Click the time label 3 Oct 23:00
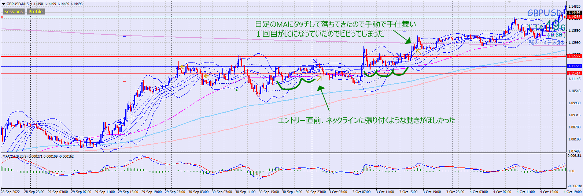Screen dimensions: 583x196 pyautogui.click(x=455, y=192)
